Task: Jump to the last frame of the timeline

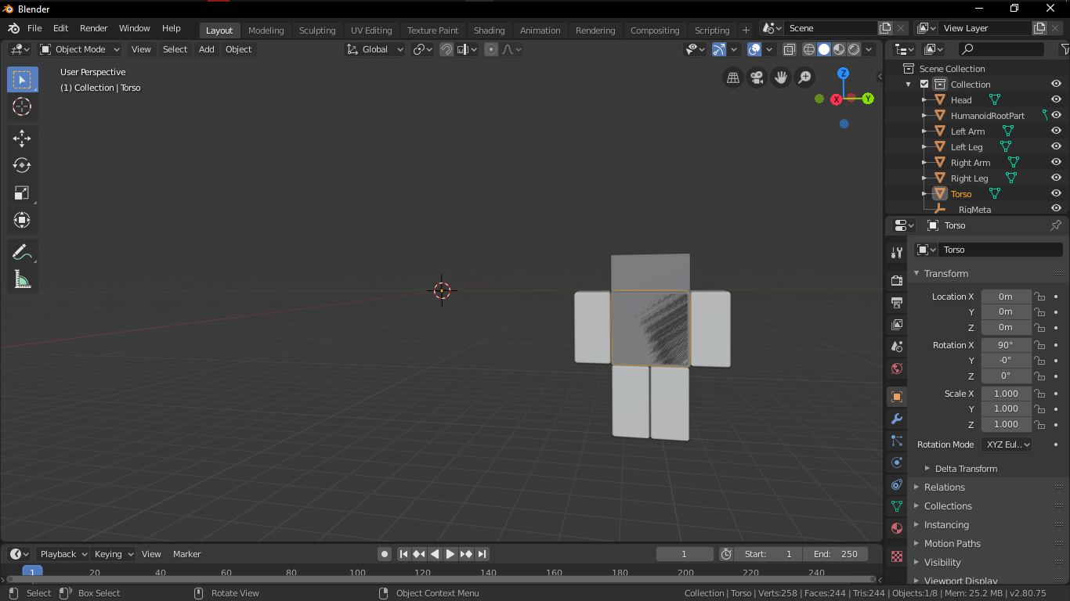Action: click(x=483, y=553)
